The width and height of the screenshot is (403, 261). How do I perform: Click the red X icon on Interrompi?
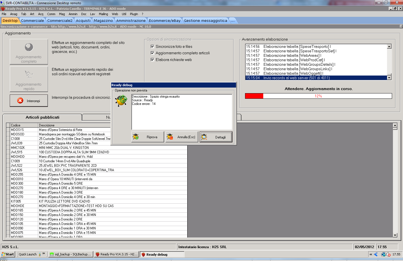20,100
